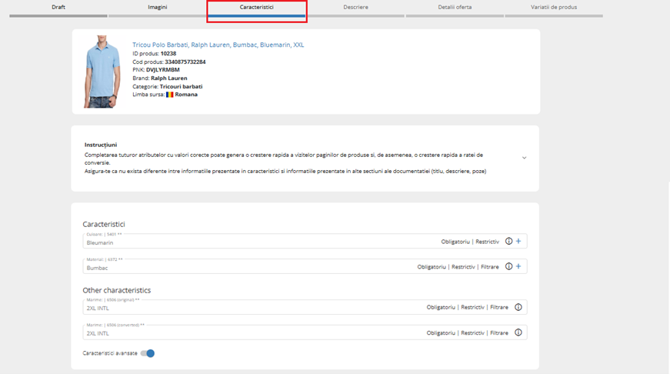The image size is (670, 374).
Task: Open the Marime original 2XL INTL field
Action: (246, 308)
